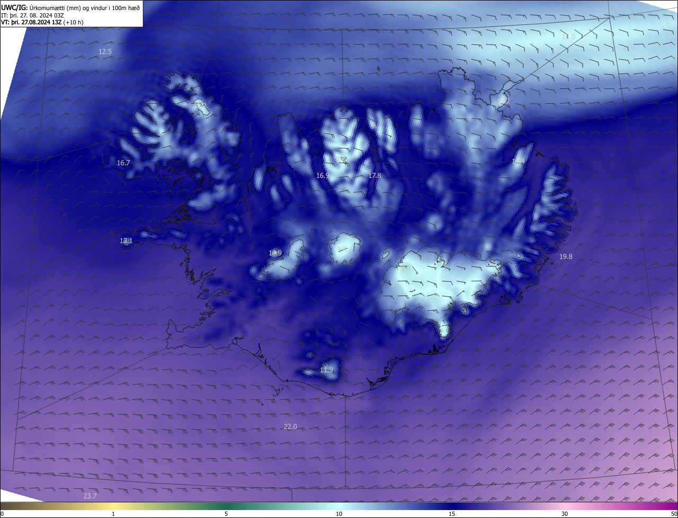
Task: Click the 12.5 value label on the map
Action: click(105, 51)
